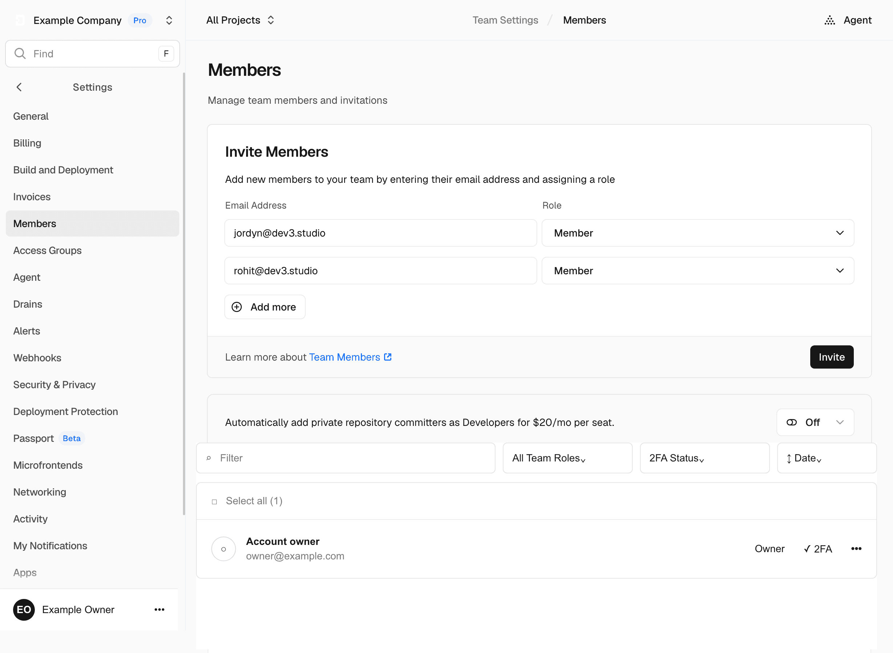Open the 2FA Status filter
This screenshot has width=893, height=653.
tap(704, 458)
